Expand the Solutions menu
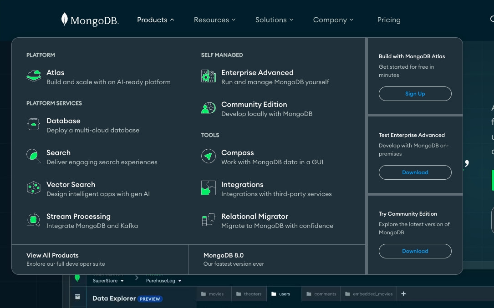Viewport: 494px width, 308px height. click(x=275, y=20)
